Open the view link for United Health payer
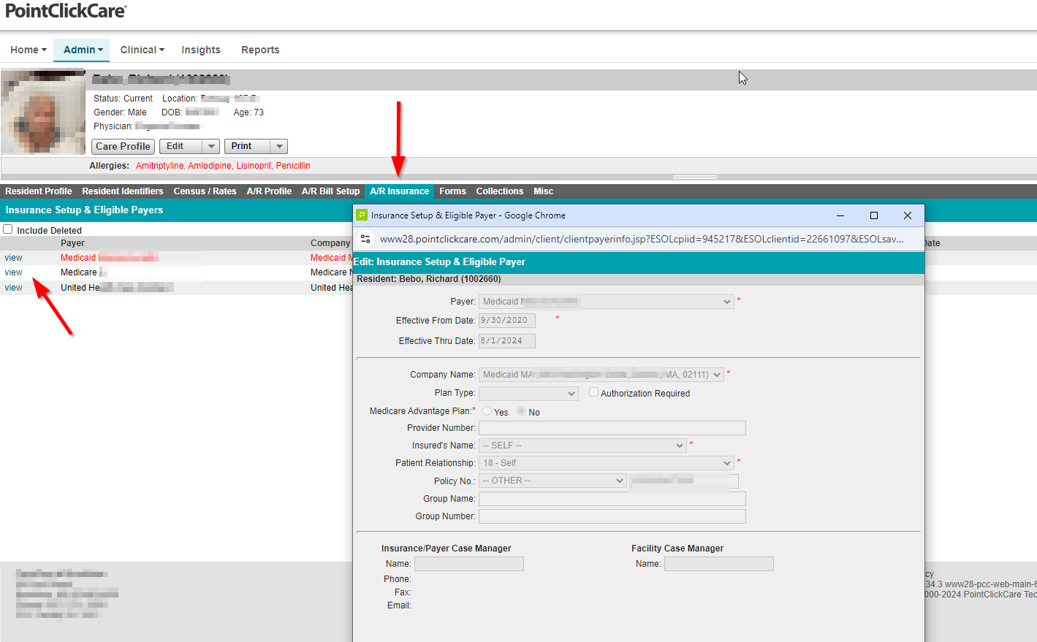The image size is (1037, 642). pyautogui.click(x=13, y=288)
